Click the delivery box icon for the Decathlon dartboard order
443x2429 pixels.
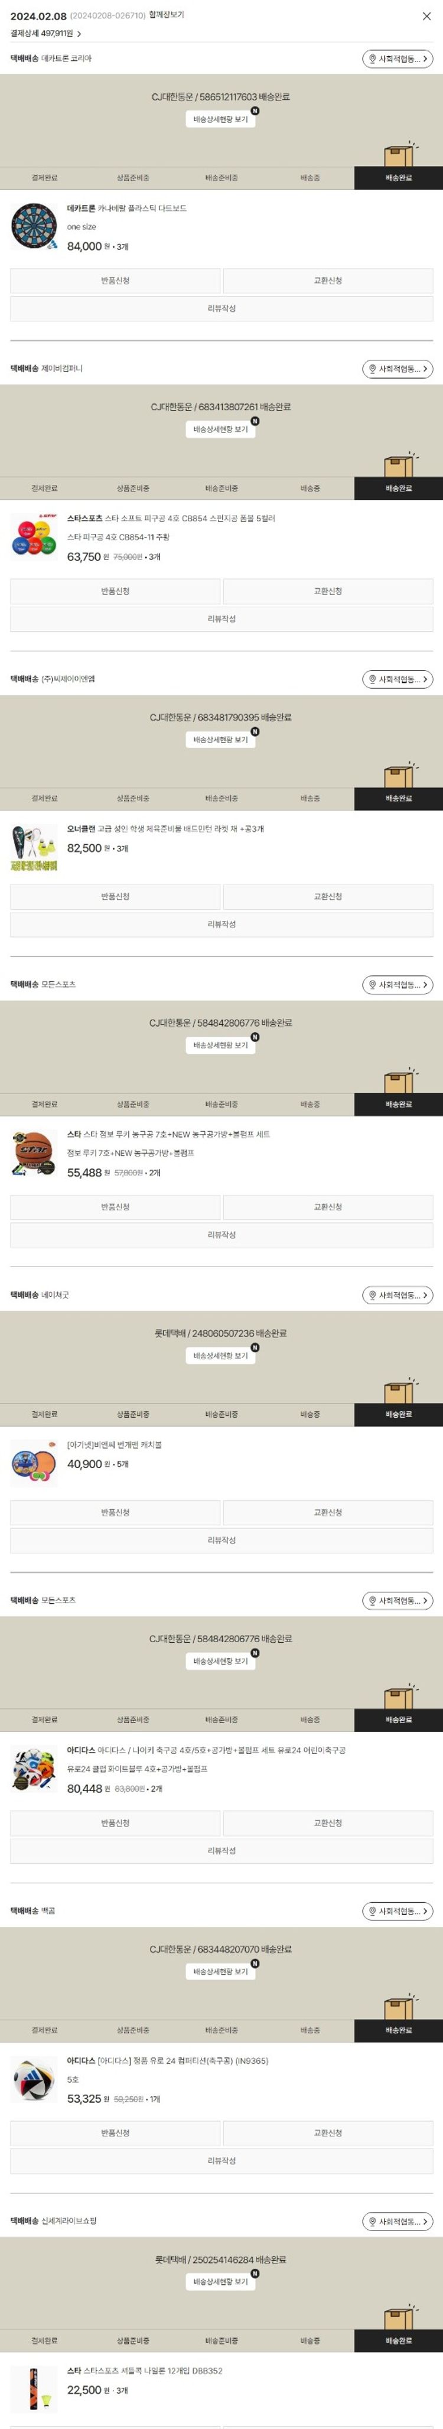coord(400,155)
